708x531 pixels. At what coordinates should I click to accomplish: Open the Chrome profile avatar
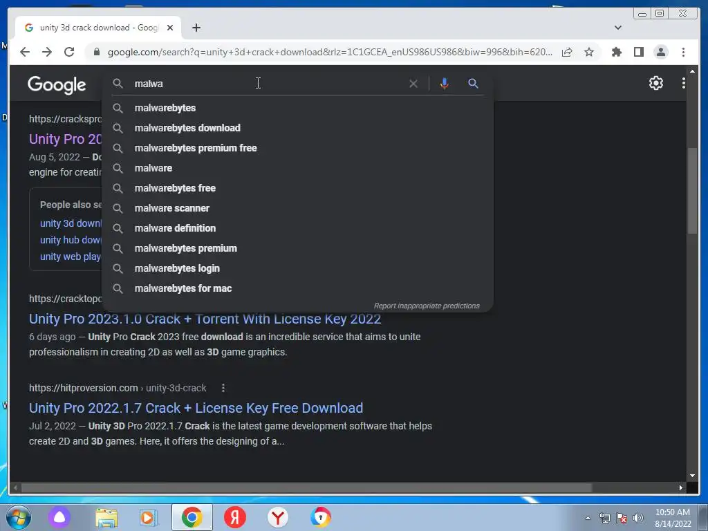pos(660,52)
